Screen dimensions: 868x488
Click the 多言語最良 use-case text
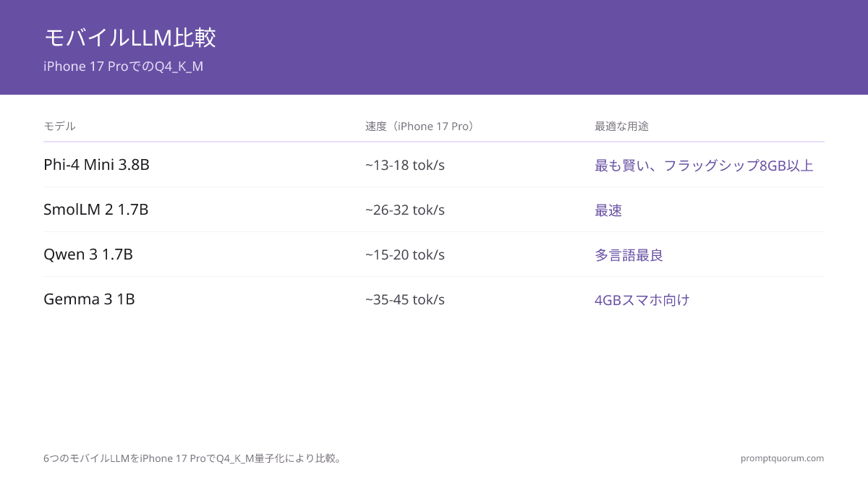point(629,255)
